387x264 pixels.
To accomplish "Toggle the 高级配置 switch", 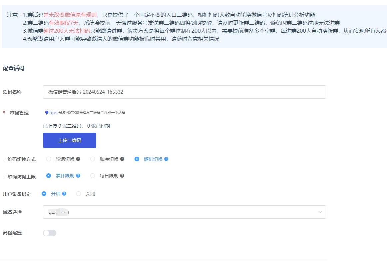I will tap(50, 233).
